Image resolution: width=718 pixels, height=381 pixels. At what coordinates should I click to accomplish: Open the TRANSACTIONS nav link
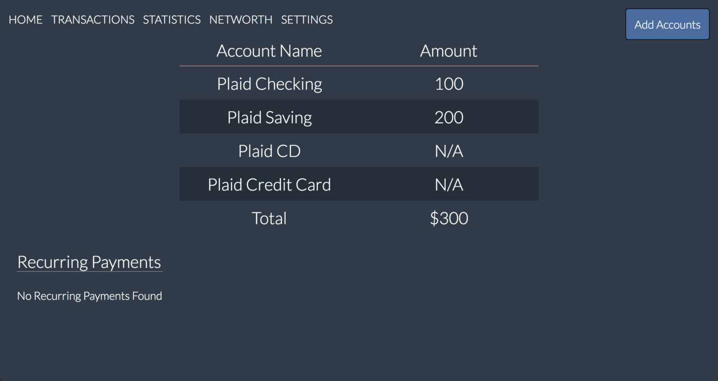tap(93, 20)
